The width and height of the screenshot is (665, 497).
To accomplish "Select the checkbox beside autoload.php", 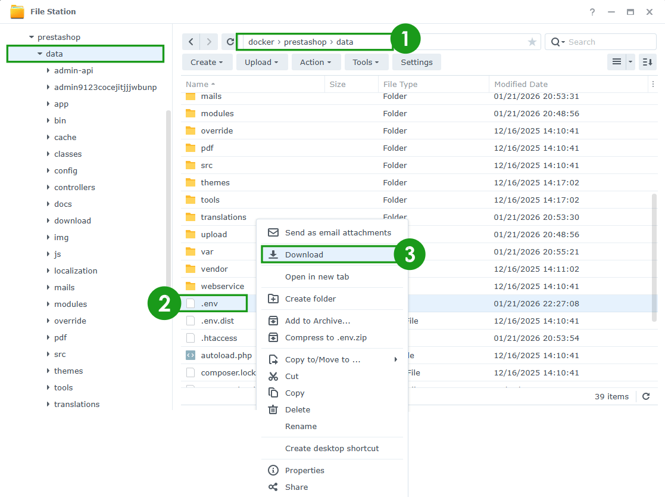I will tap(191, 355).
